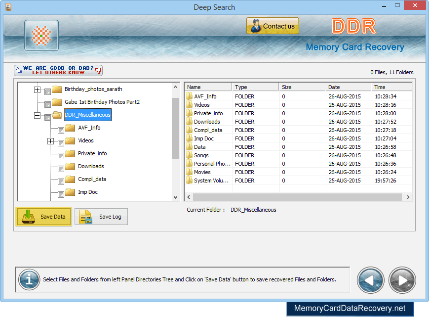Sort by the Size column header
Viewport: 429px width, 317px height.
pyautogui.click(x=302, y=87)
